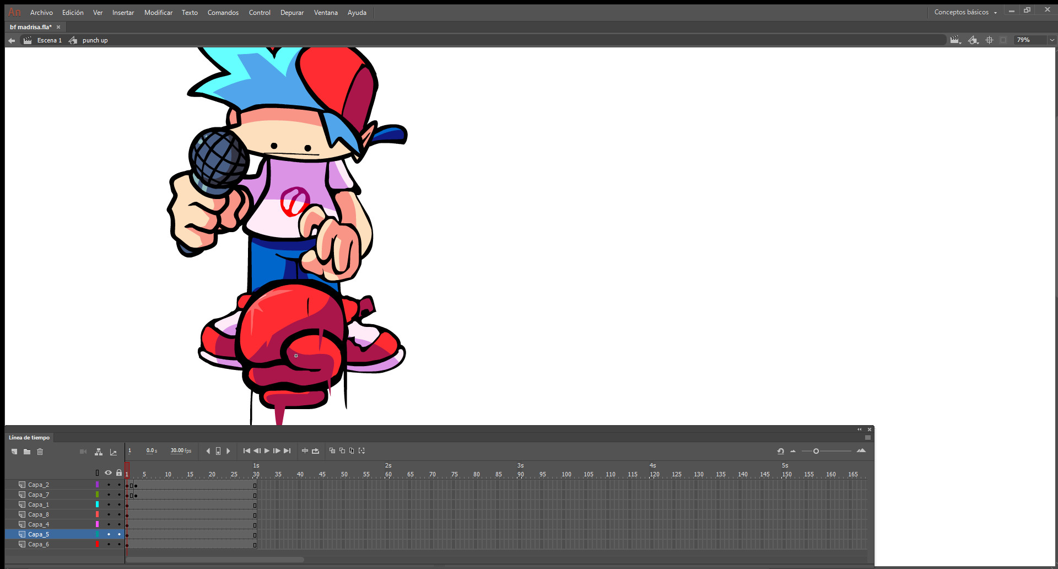Open the Modificar menu
This screenshot has height=569, width=1058.
pos(158,13)
